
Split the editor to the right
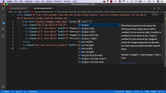coord(158,8)
